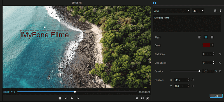
Task: Toggle italic text formatting
Action: pos(220,11)
